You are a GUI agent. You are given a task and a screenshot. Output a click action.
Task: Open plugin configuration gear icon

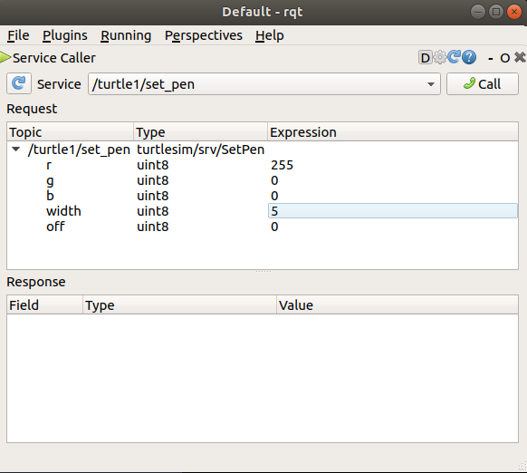439,57
